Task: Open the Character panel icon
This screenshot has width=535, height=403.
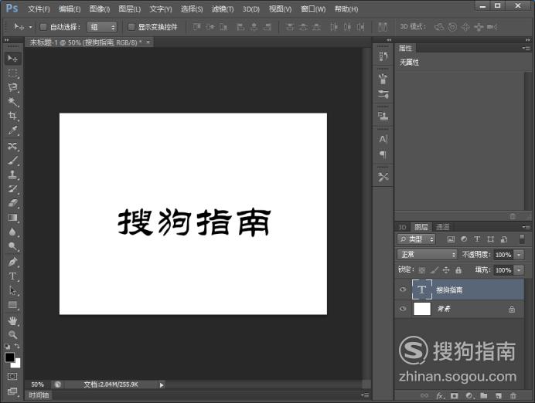Action: pos(383,139)
